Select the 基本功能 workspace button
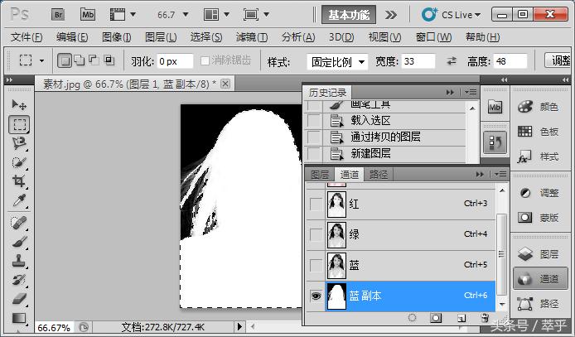 point(349,15)
